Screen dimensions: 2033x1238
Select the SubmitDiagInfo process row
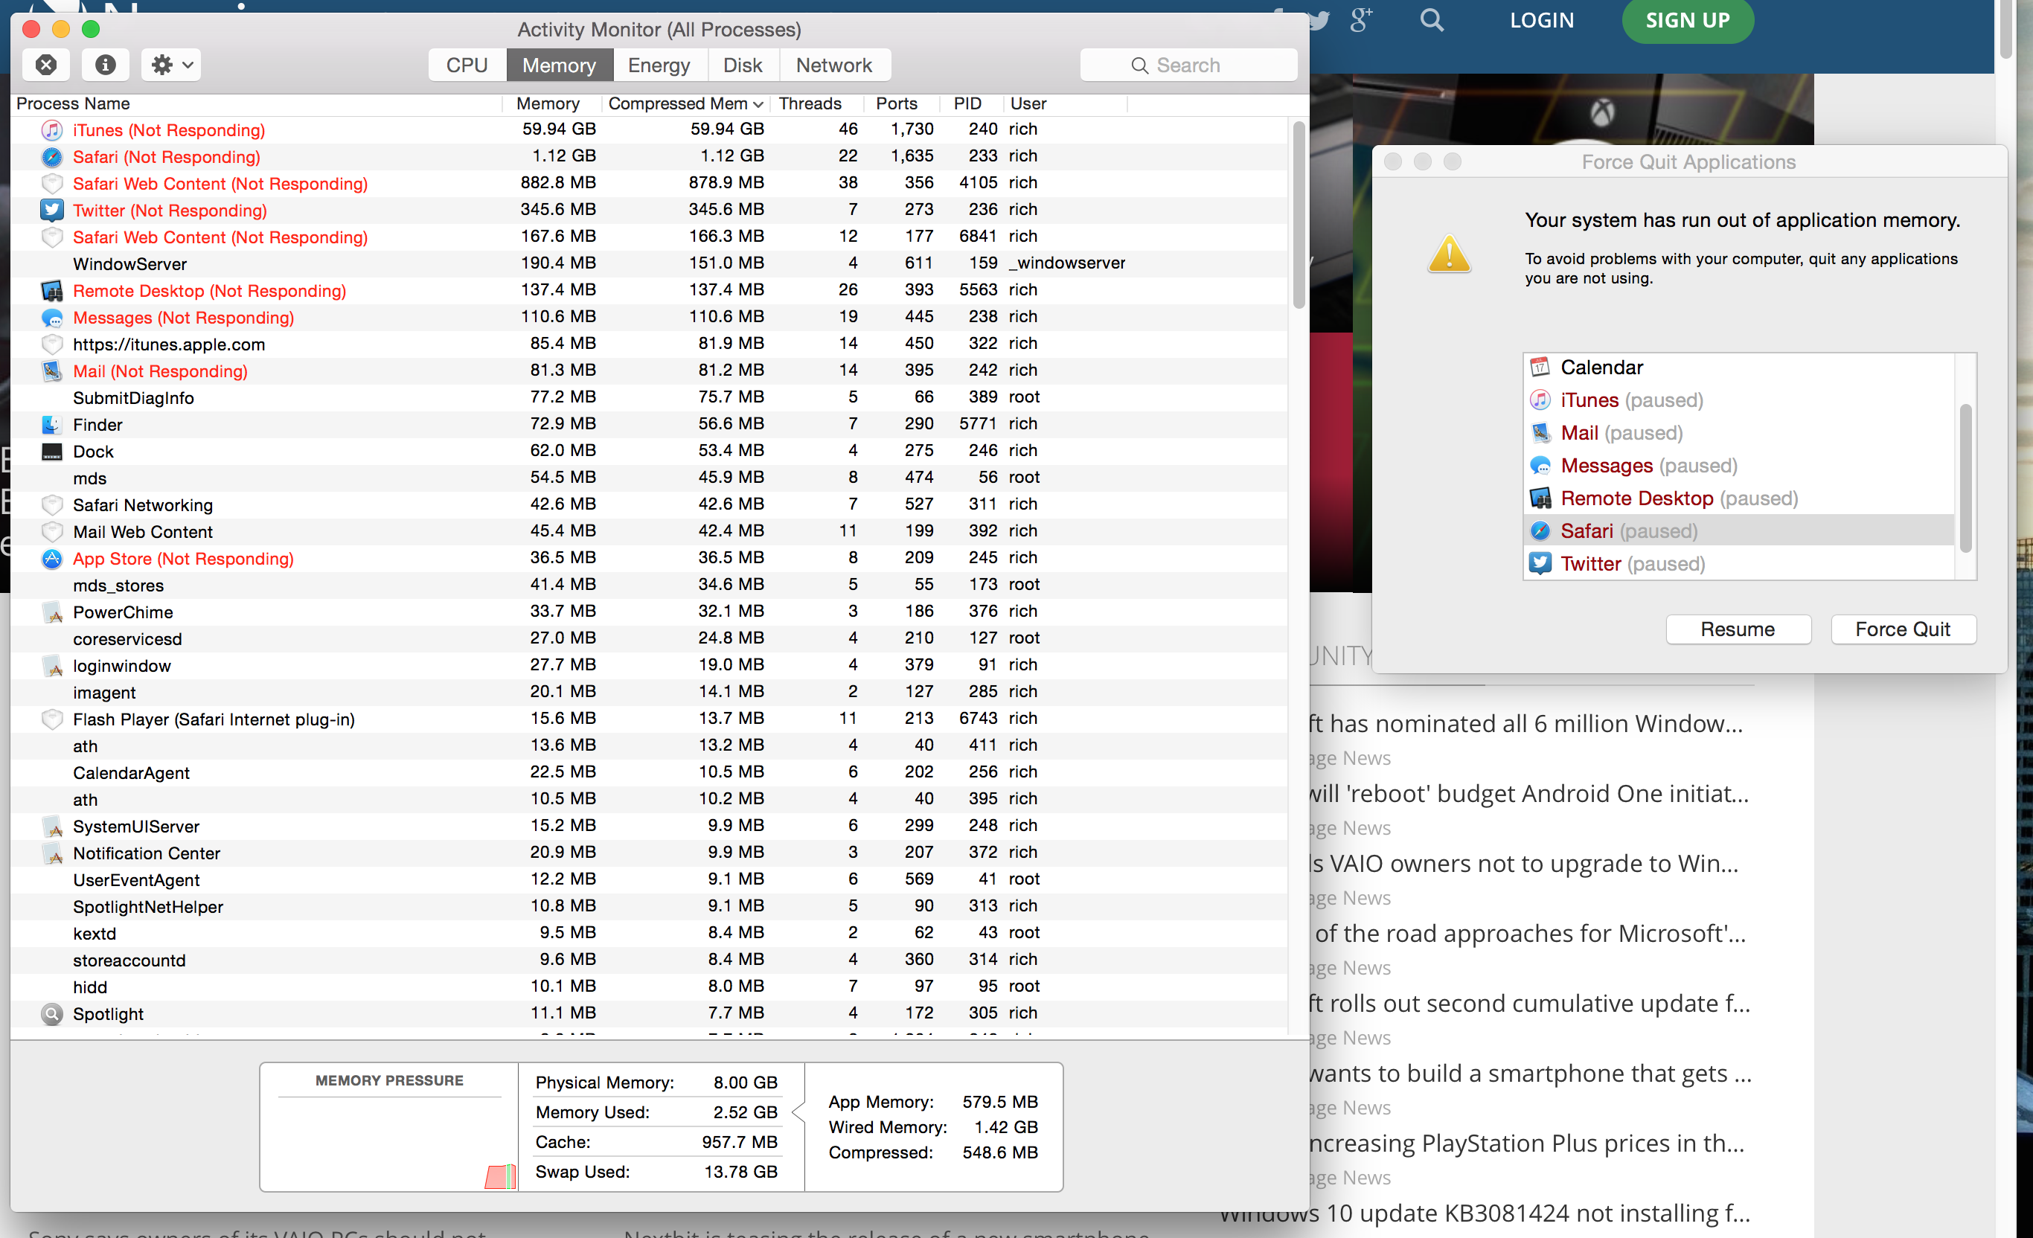point(648,397)
